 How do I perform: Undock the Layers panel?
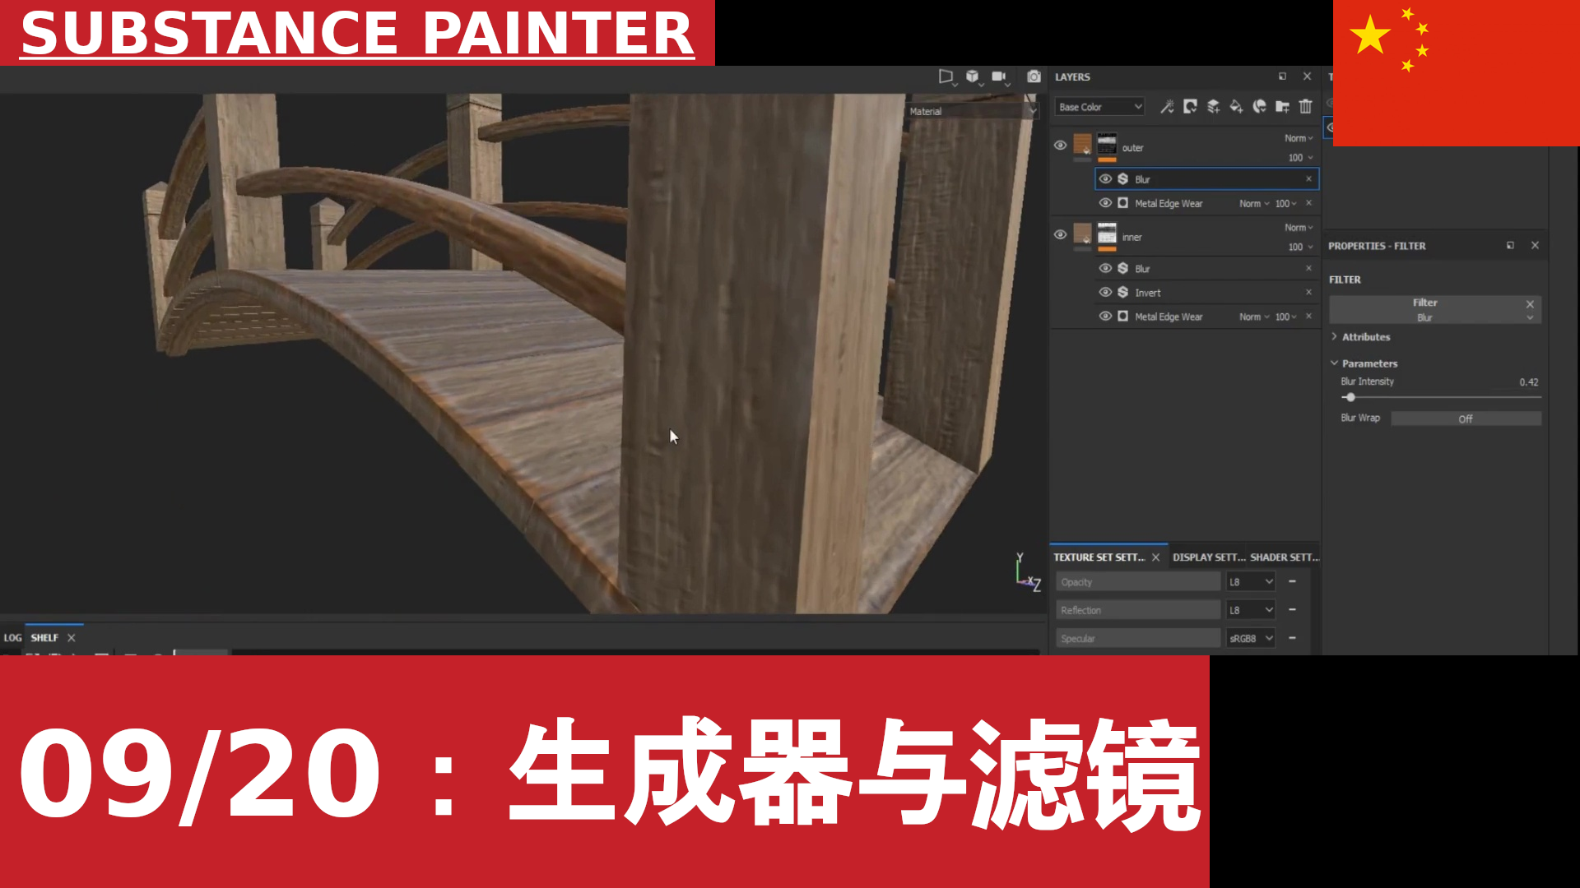[x=1282, y=76]
